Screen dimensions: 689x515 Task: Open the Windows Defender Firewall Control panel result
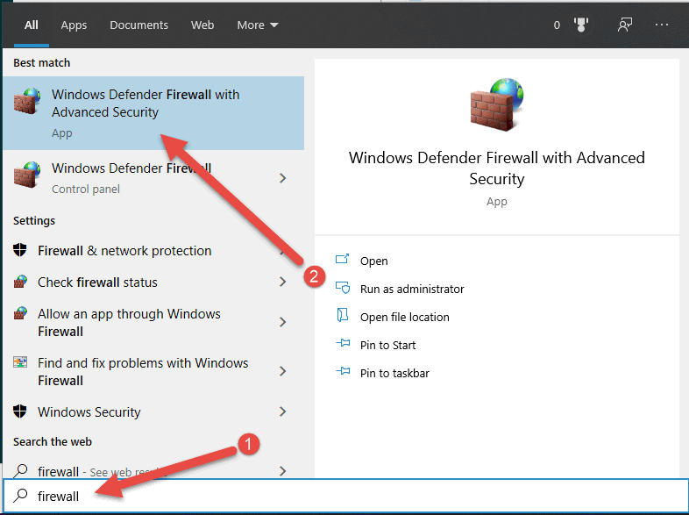tap(153, 178)
